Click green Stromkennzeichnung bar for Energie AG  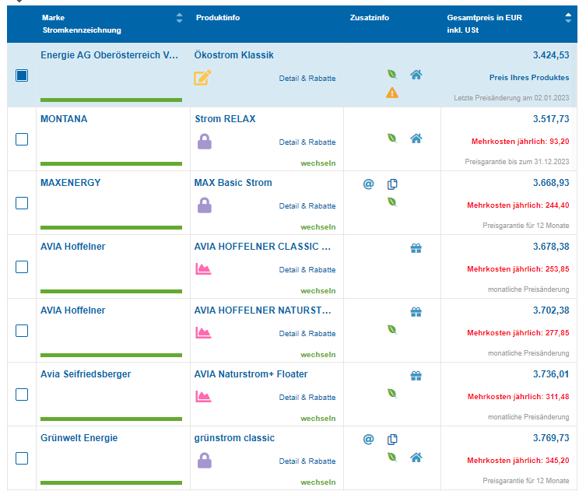[x=111, y=100]
